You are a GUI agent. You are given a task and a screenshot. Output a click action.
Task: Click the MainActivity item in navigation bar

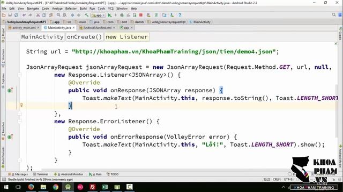click(x=200, y=22)
